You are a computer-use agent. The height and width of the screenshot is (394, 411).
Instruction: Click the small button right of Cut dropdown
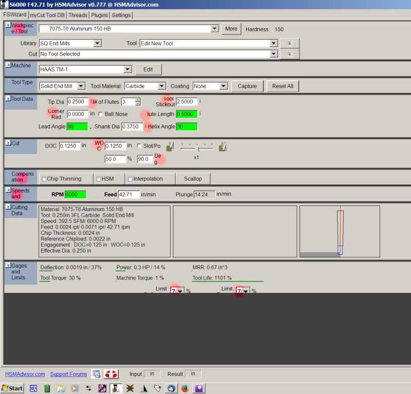coord(289,54)
